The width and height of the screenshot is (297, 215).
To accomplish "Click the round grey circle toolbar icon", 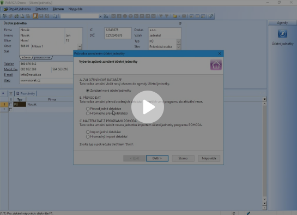I will (x=125, y=16).
